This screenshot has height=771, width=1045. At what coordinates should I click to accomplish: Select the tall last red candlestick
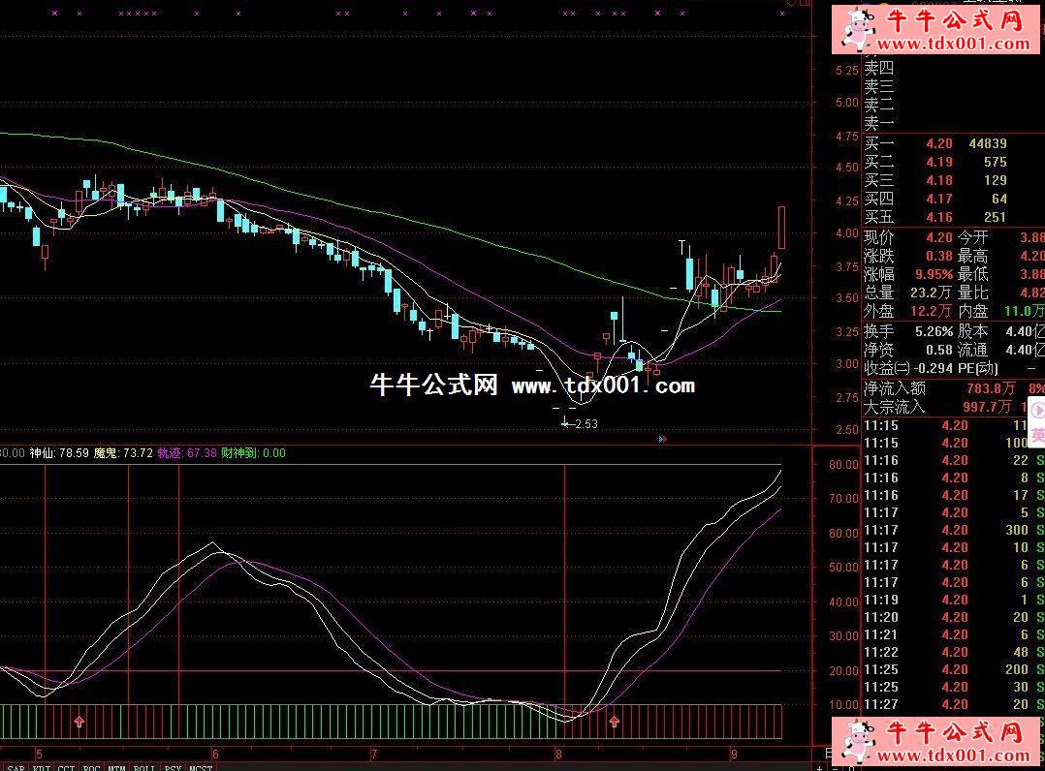[x=781, y=228]
